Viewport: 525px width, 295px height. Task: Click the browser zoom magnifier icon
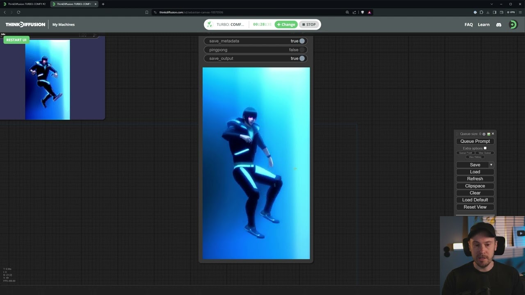tap(347, 12)
